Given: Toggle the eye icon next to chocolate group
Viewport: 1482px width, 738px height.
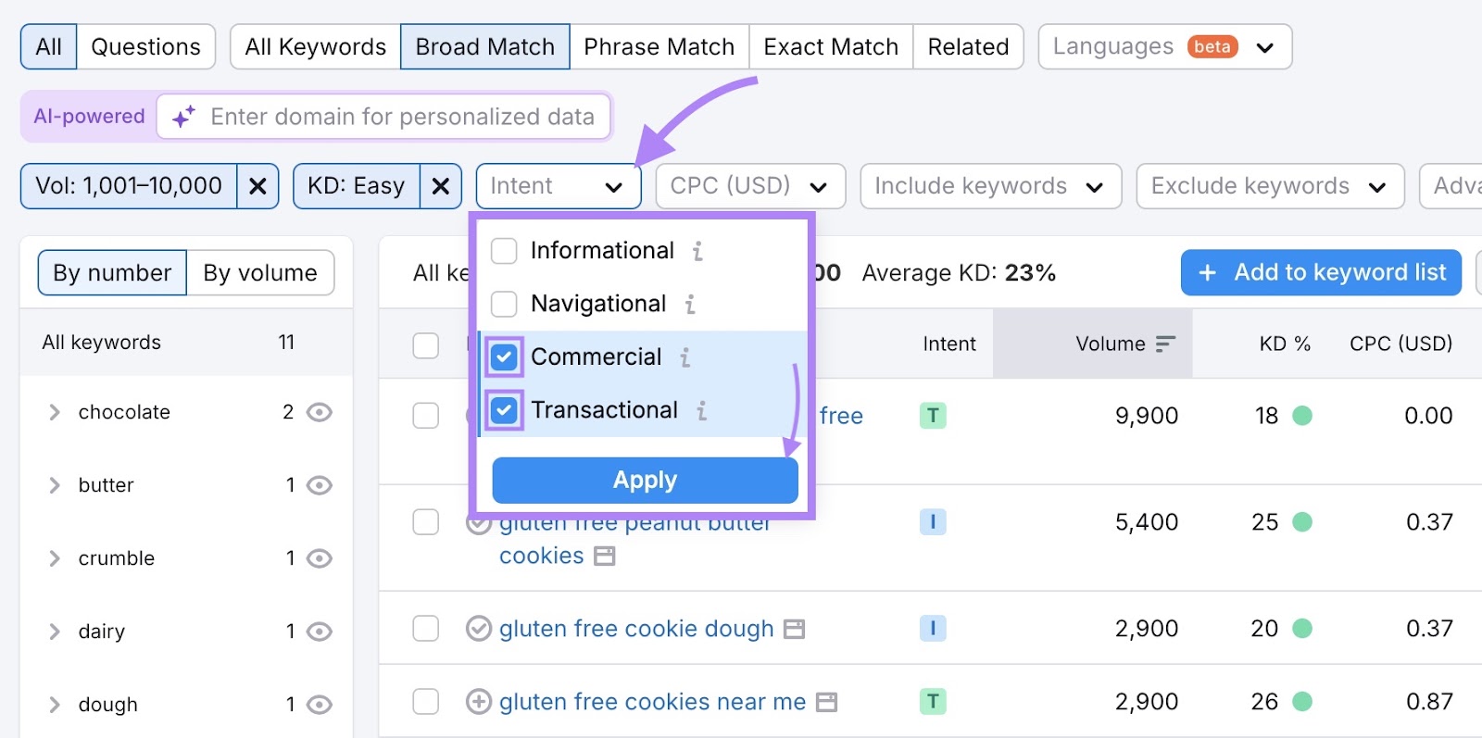Looking at the screenshot, I should click(320, 412).
